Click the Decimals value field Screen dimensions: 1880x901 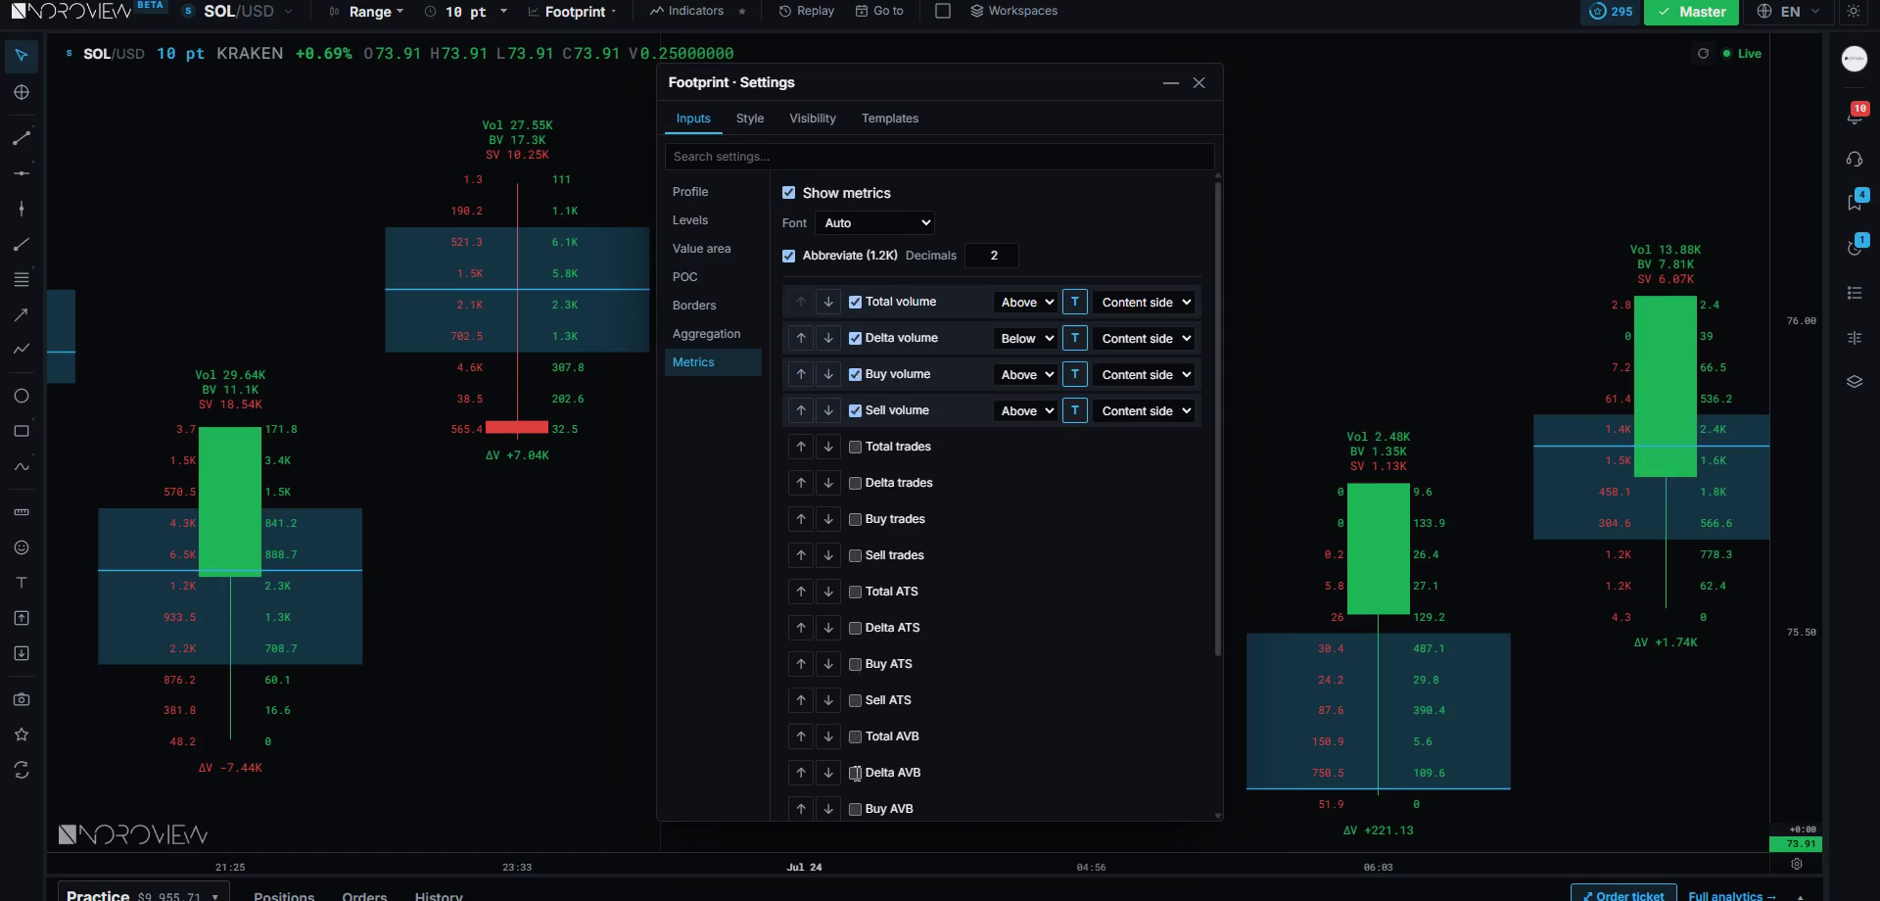[992, 256]
